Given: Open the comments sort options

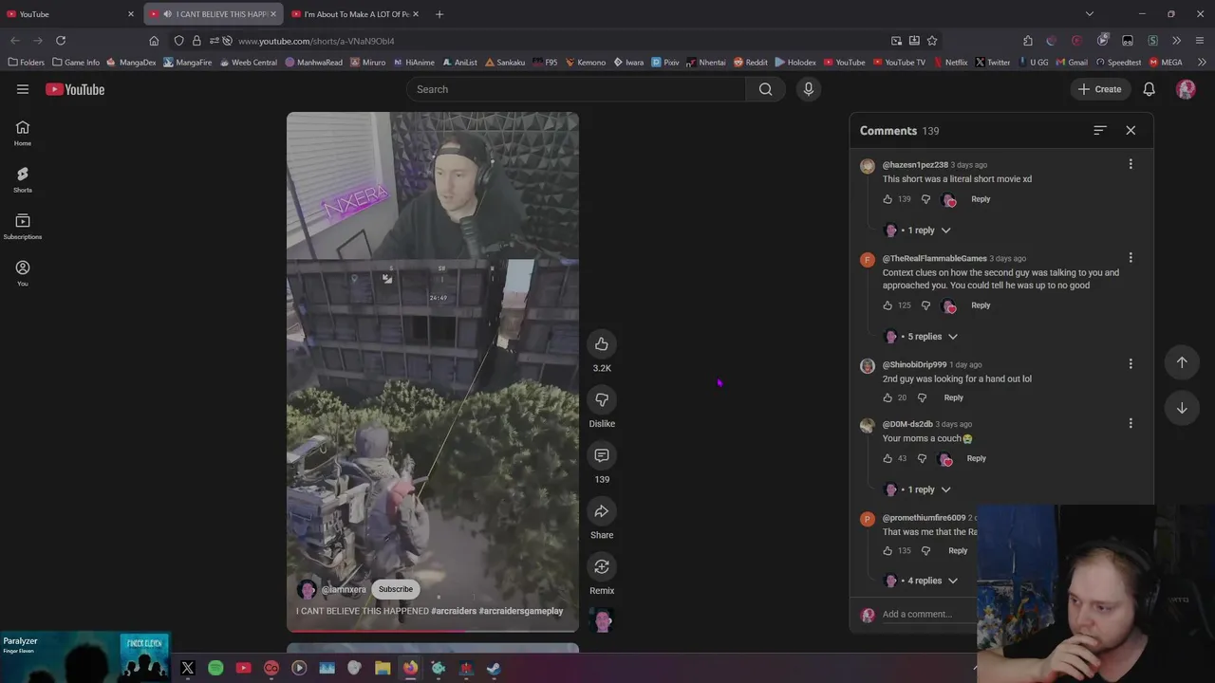Looking at the screenshot, I should tap(1100, 130).
